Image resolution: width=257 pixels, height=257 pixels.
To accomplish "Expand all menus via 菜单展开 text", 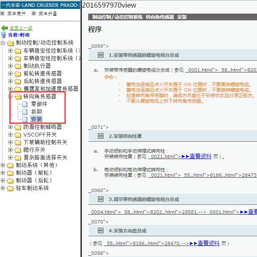I will click(x=17, y=14).
